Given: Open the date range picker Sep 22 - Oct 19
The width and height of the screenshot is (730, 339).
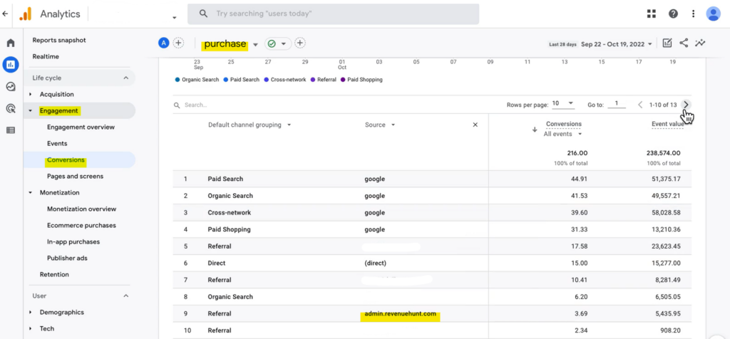Looking at the screenshot, I should pos(617,44).
